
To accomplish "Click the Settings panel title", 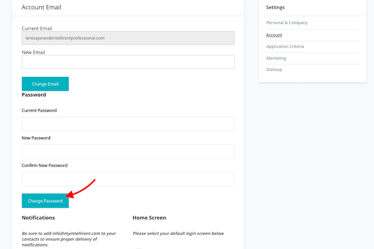I will click(x=275, y=7).
